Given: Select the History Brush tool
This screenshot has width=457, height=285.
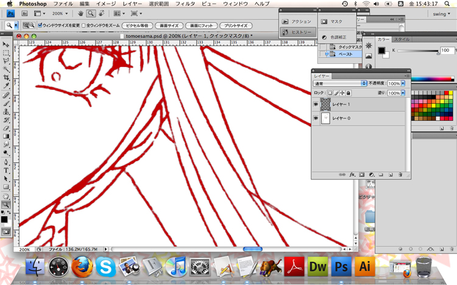Looking at the screenshot, I should pyautogui.click(x=6, y=120).
